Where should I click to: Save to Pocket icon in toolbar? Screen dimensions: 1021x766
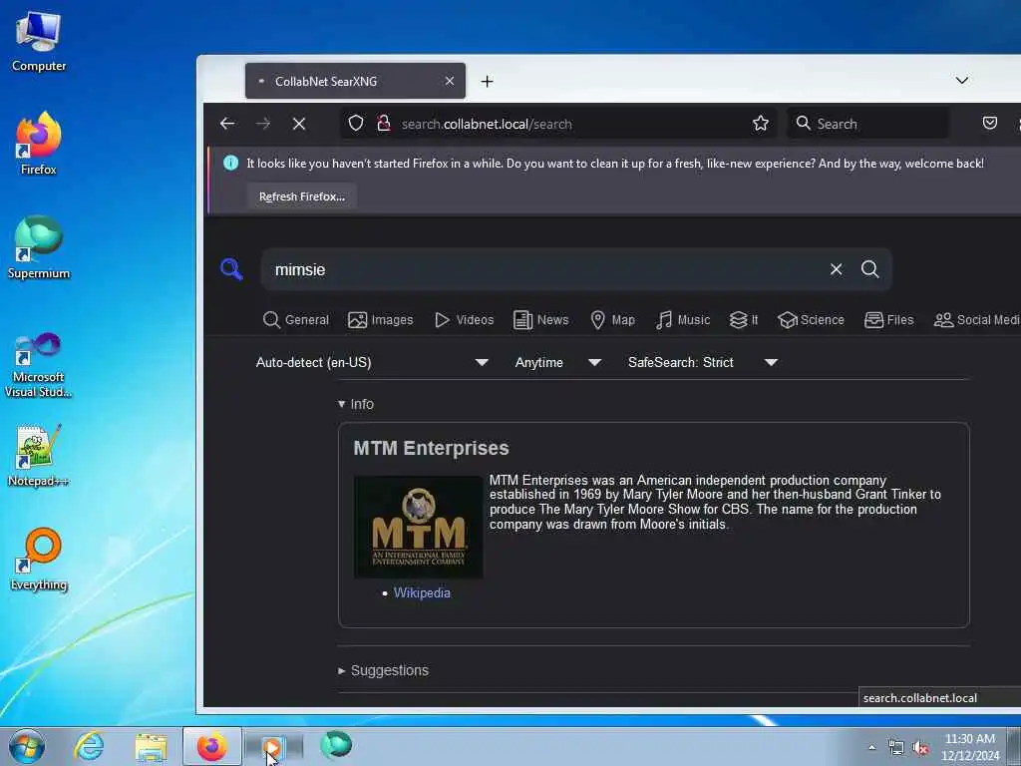coord(990,123)
